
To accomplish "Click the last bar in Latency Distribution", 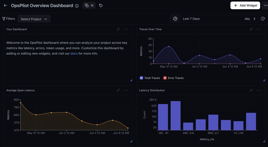I will point(251,122).
